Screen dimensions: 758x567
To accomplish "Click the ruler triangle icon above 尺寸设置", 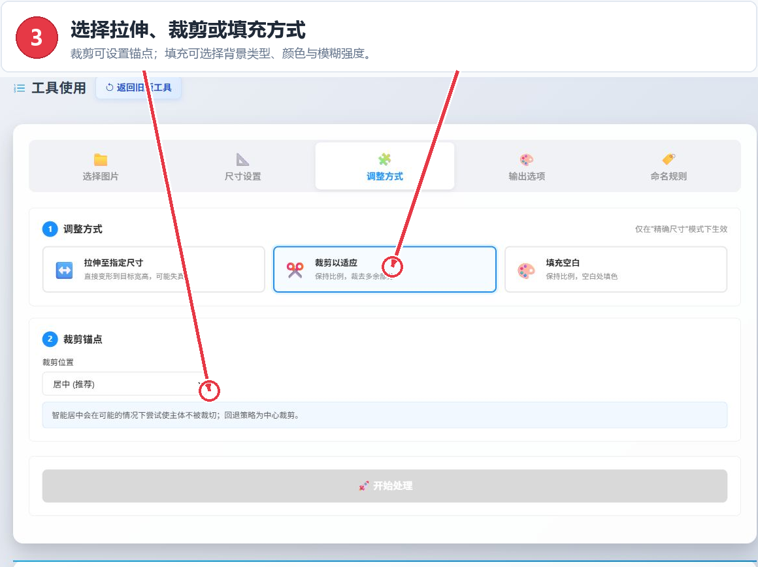I will (242, 159).
